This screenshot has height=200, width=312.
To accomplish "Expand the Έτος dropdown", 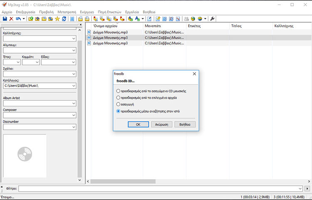I will [18, 62].
